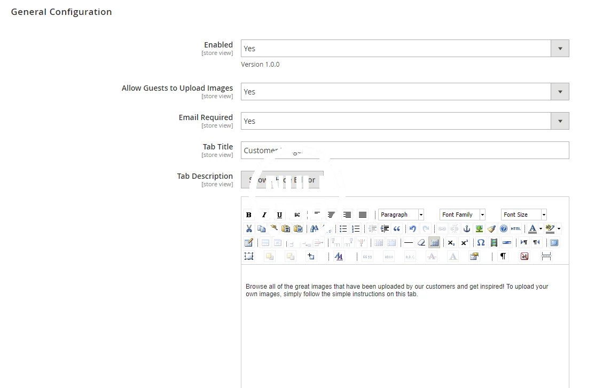Click into the Tab Title text field

[x=404, y=151]
